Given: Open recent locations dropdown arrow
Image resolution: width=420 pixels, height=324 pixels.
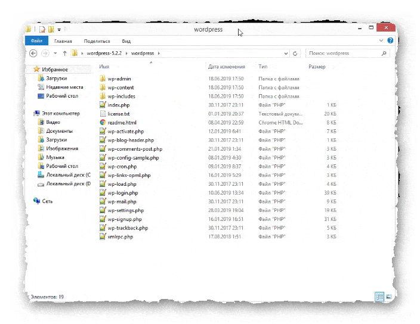Looking at the screenshot, I should [x=55, y=53].
